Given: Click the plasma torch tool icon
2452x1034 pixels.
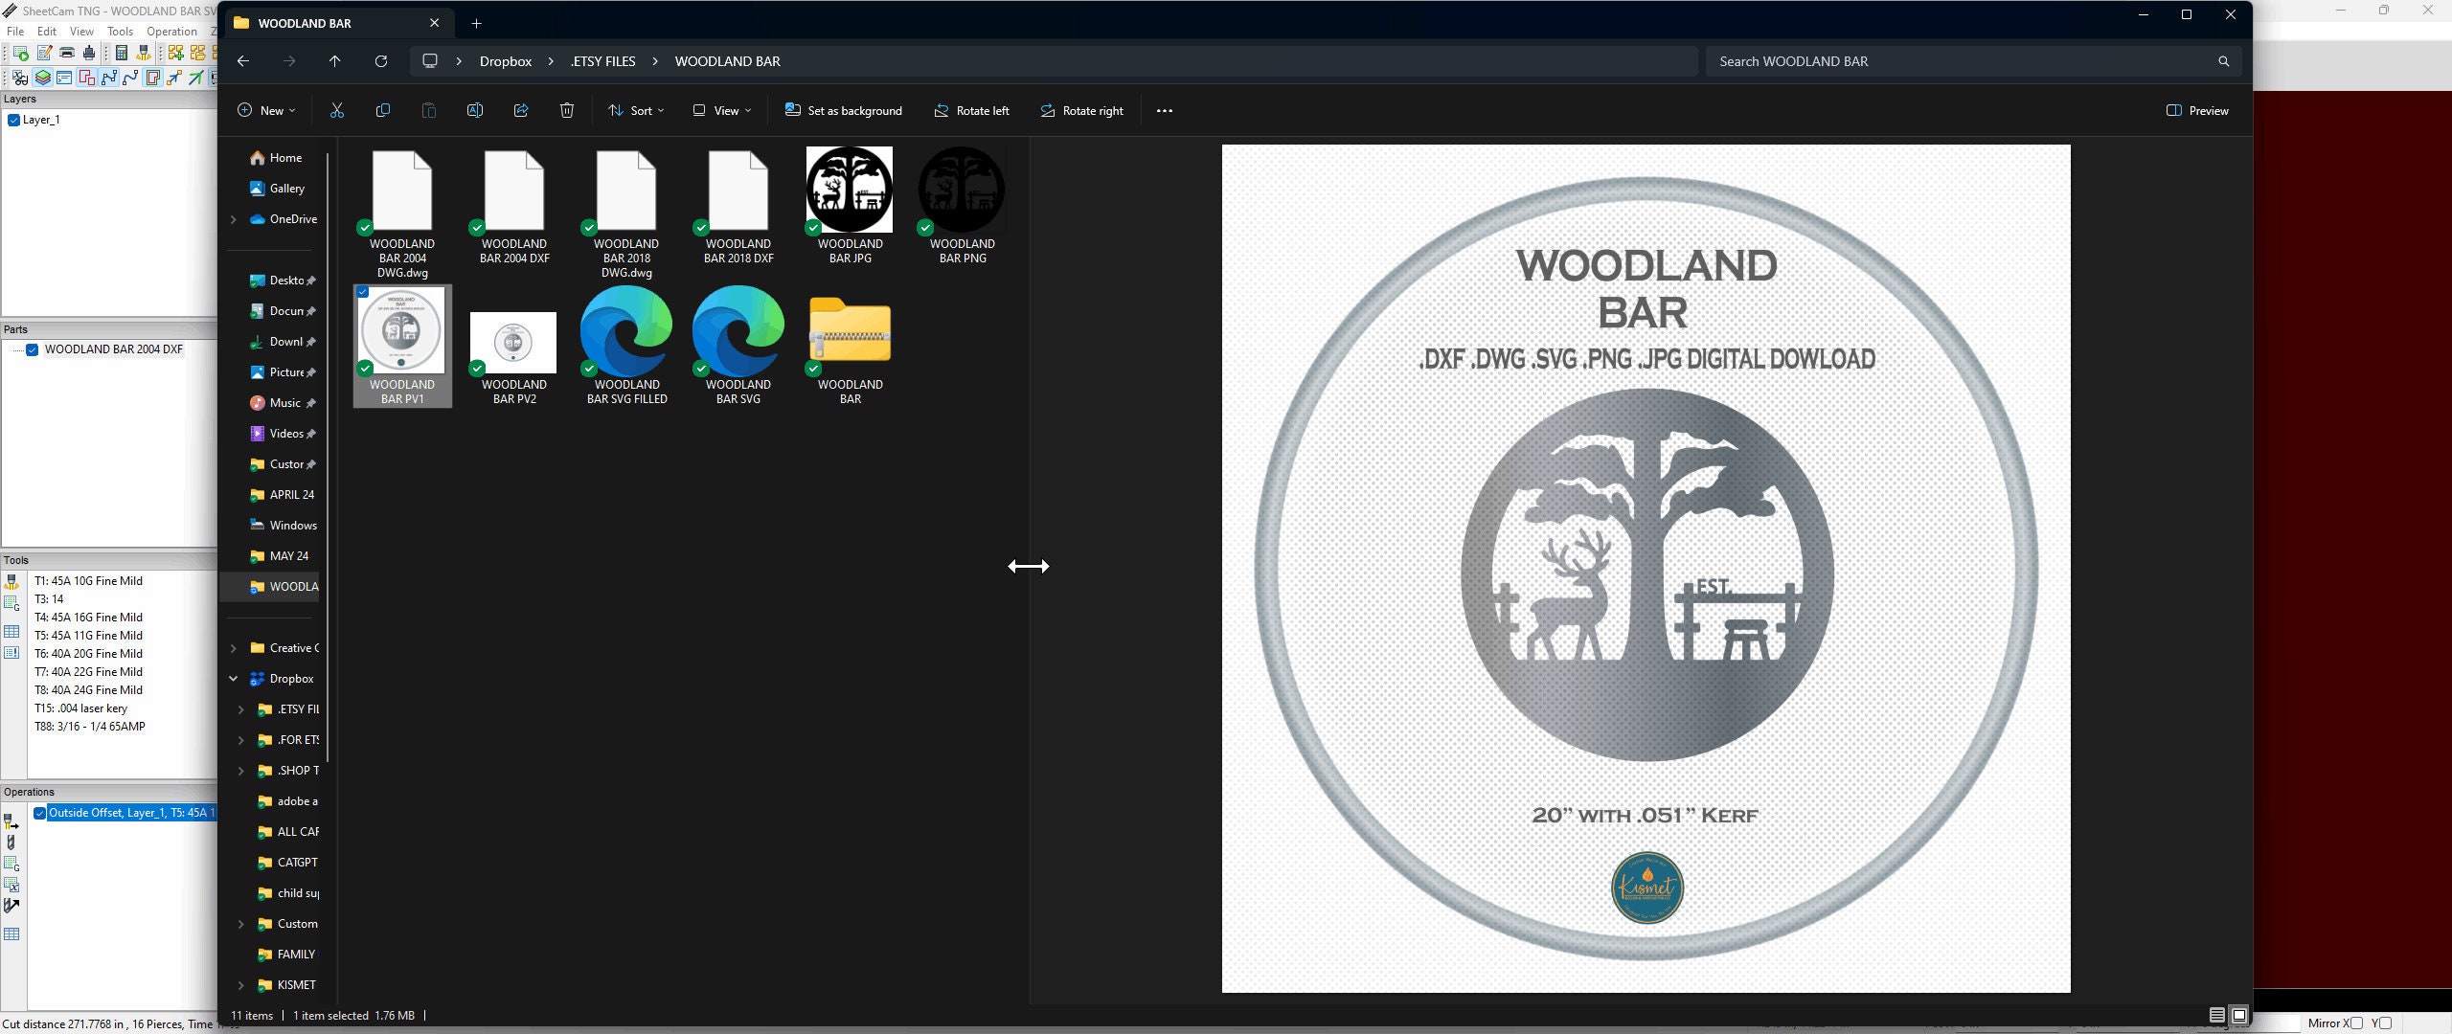Looking at the screenshot, I should [143, 53].
